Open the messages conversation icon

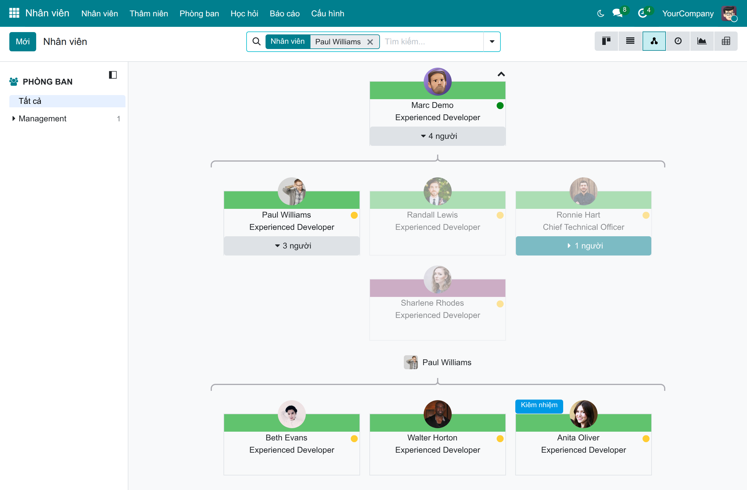618,13
